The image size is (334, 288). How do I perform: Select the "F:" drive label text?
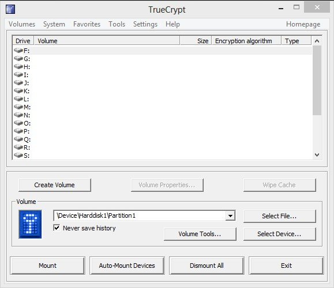(x=27, y=51)
